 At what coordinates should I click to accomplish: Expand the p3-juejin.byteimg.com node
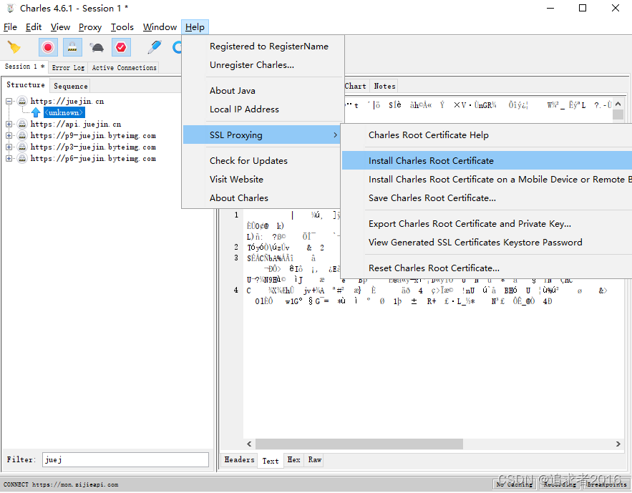click(x=9, y=147)
